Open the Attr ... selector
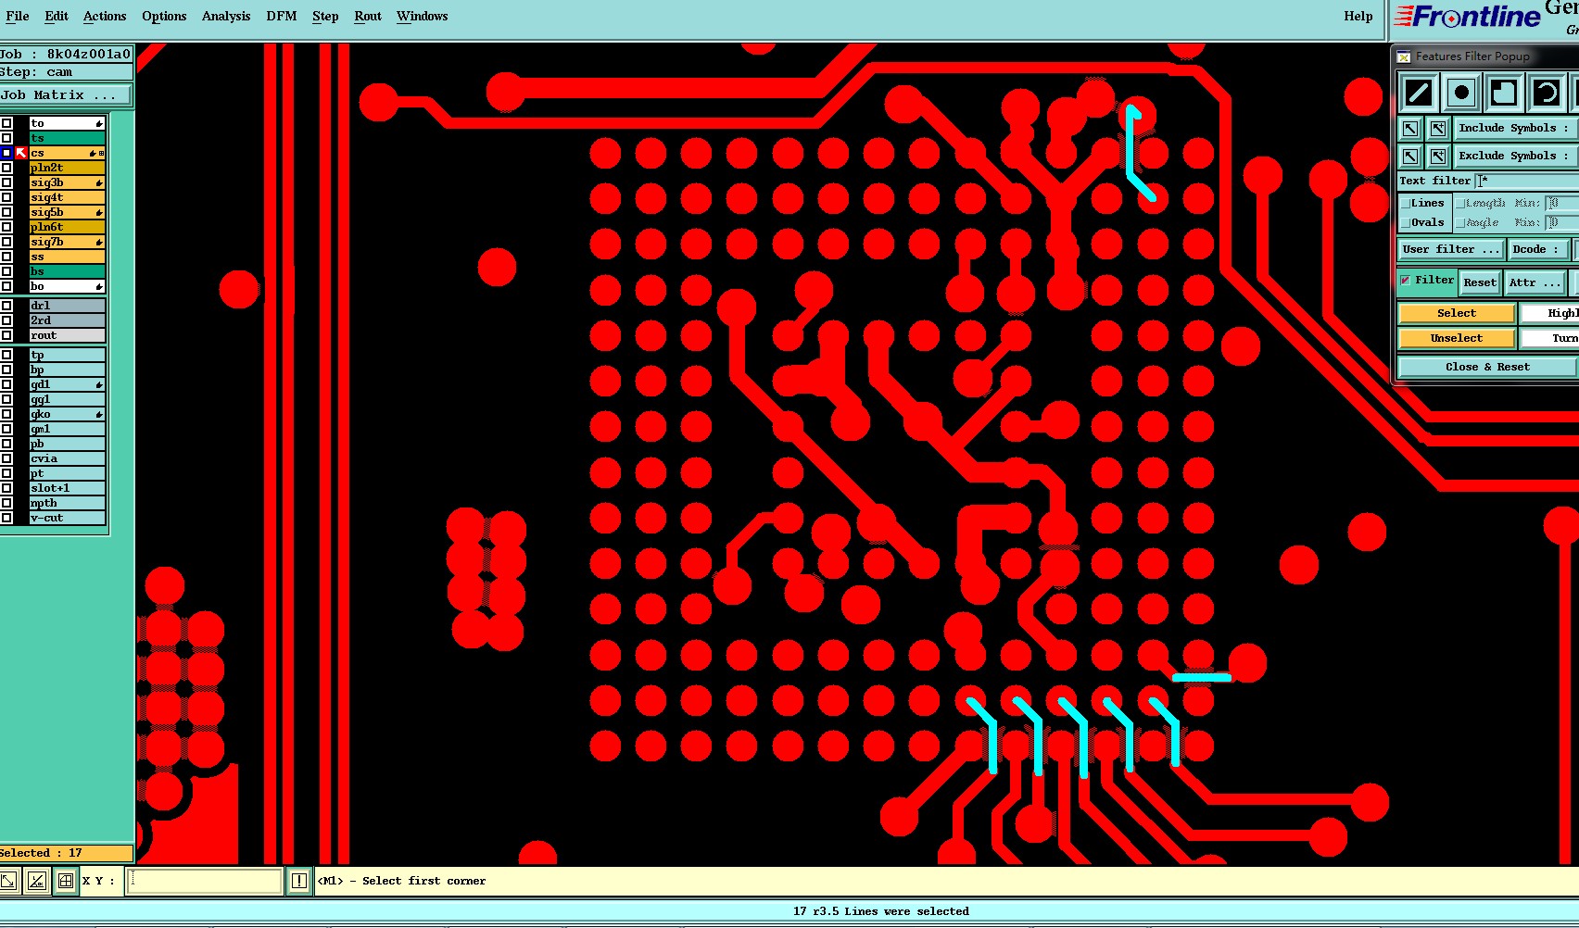Screen dimensions: 1579x928 [1535, 282]
